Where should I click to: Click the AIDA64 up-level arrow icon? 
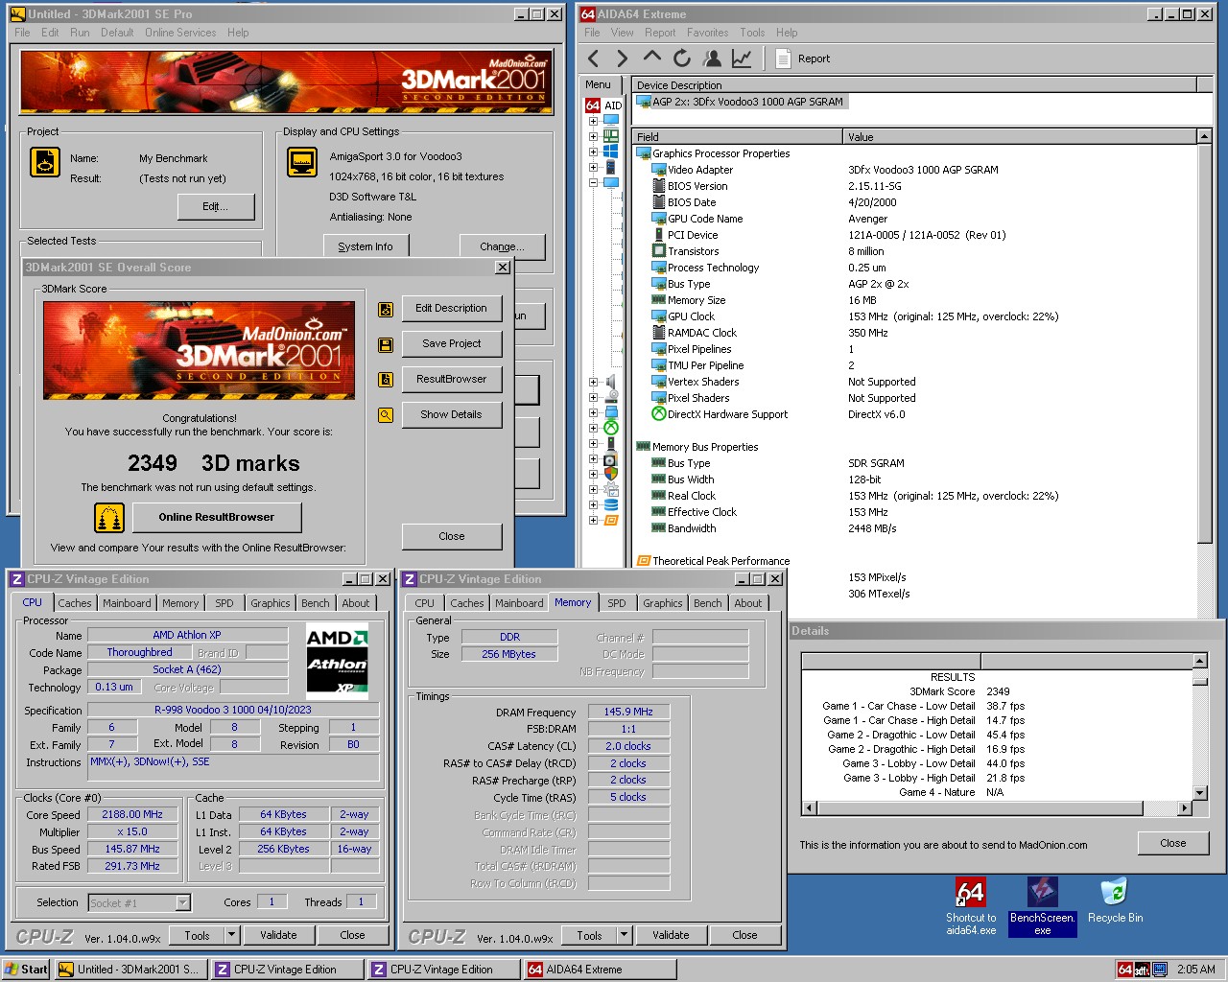point(652,58)
